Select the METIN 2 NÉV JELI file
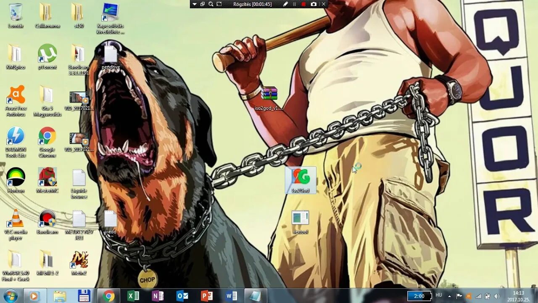This screenshot has width=538, height=303. click(79, 225)
